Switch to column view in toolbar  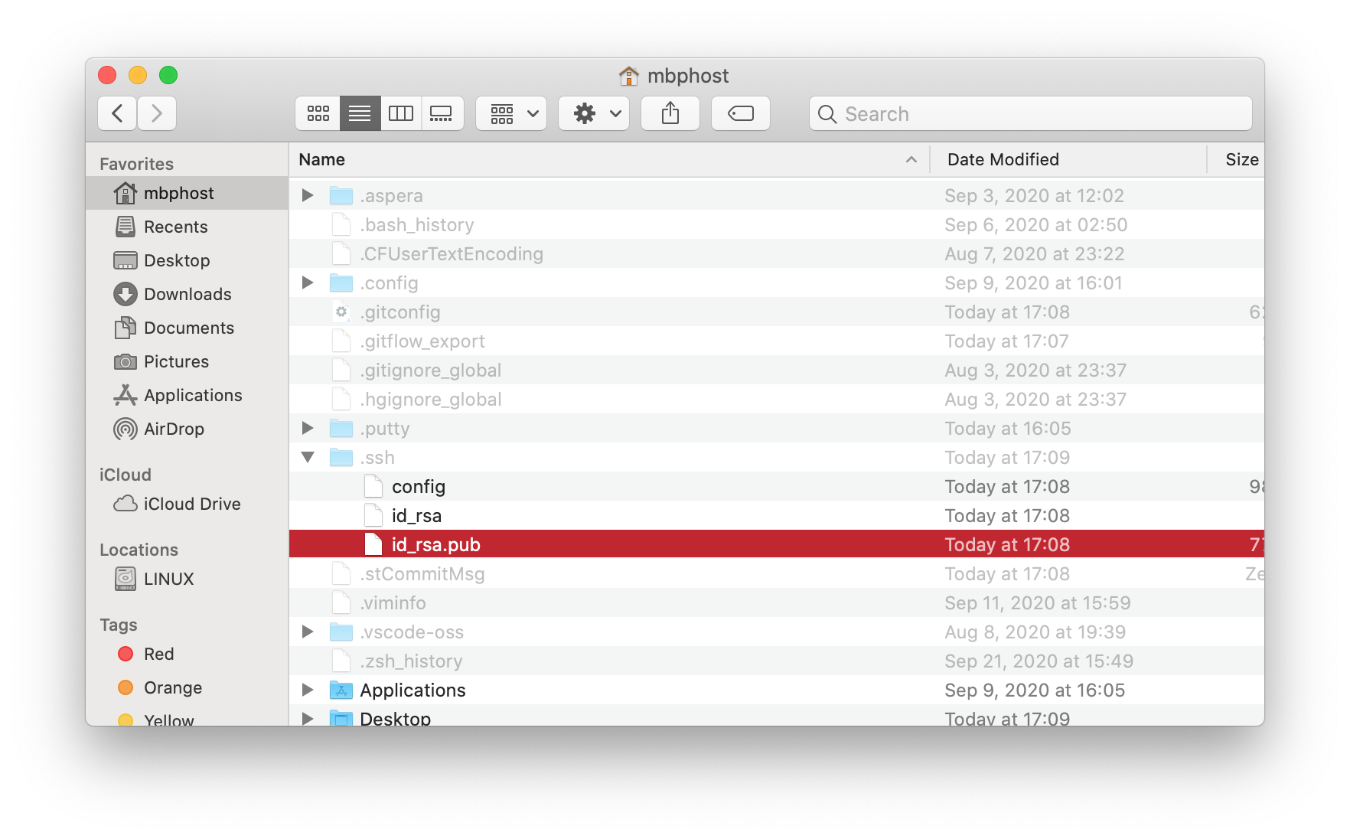(400, 114)
